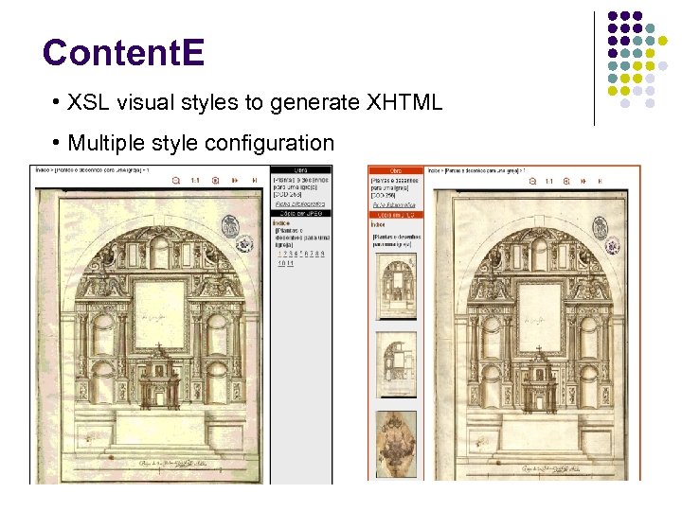Click the Índice breadcrumb in left viewer
Image resolution: width=682 pixels, height=511 pixels.
click(x=43, y=170)
